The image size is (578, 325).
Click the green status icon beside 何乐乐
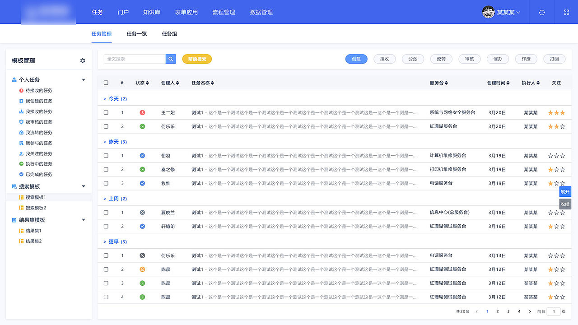click(143, 126)
